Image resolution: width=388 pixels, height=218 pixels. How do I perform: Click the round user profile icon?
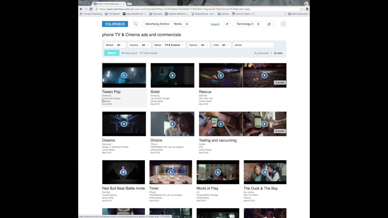point(283,24)
